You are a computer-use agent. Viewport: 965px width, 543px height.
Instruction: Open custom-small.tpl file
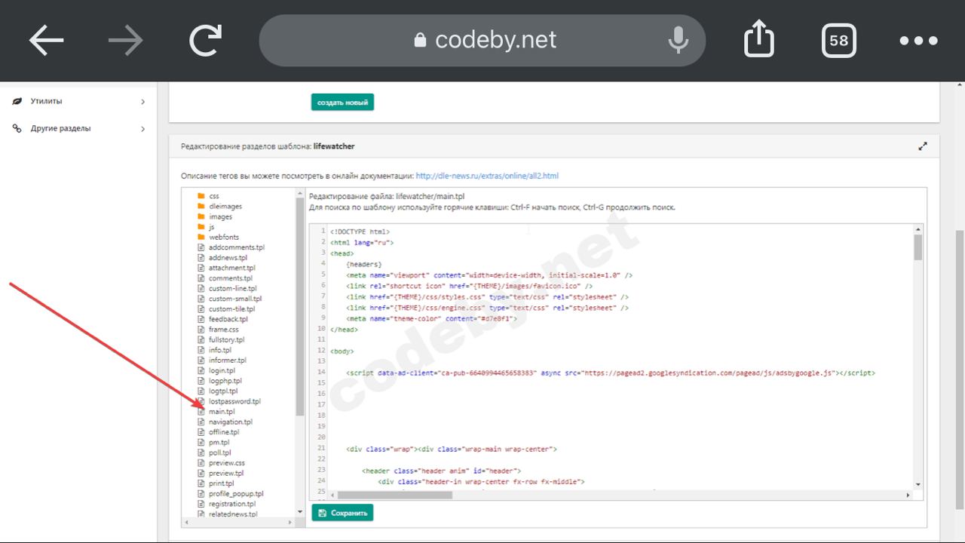[x=235, y=299]
